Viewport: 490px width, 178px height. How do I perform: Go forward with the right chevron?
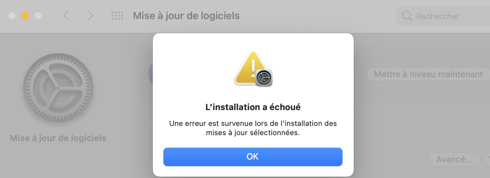coord(90,15)
